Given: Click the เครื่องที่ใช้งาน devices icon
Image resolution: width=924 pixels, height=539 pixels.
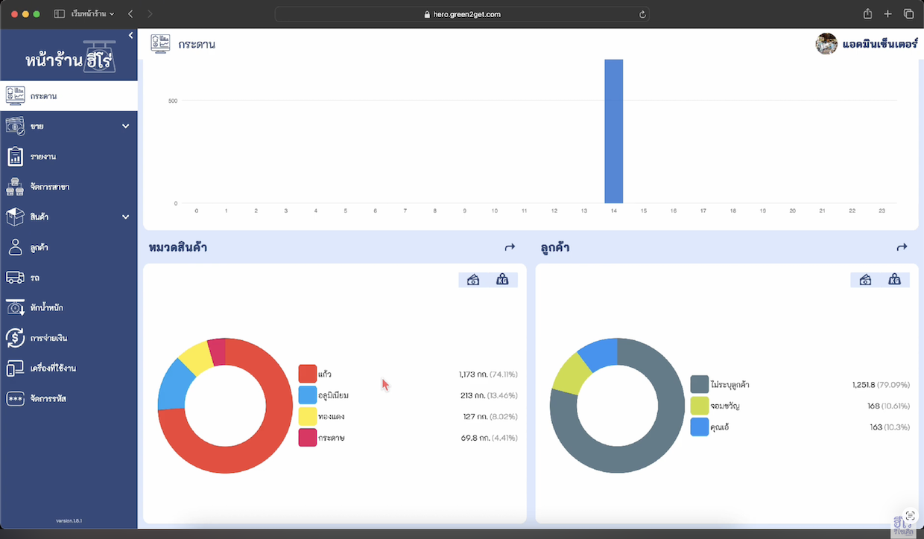Looking at the screenshot, I should point(15,369).
